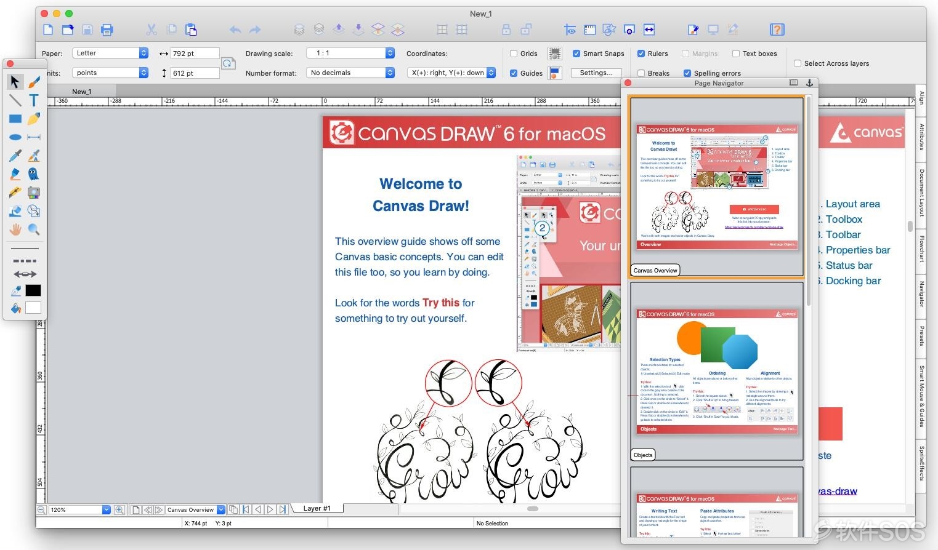
Task: Click the page height 612 pt field
Action: tap(195, 73)
